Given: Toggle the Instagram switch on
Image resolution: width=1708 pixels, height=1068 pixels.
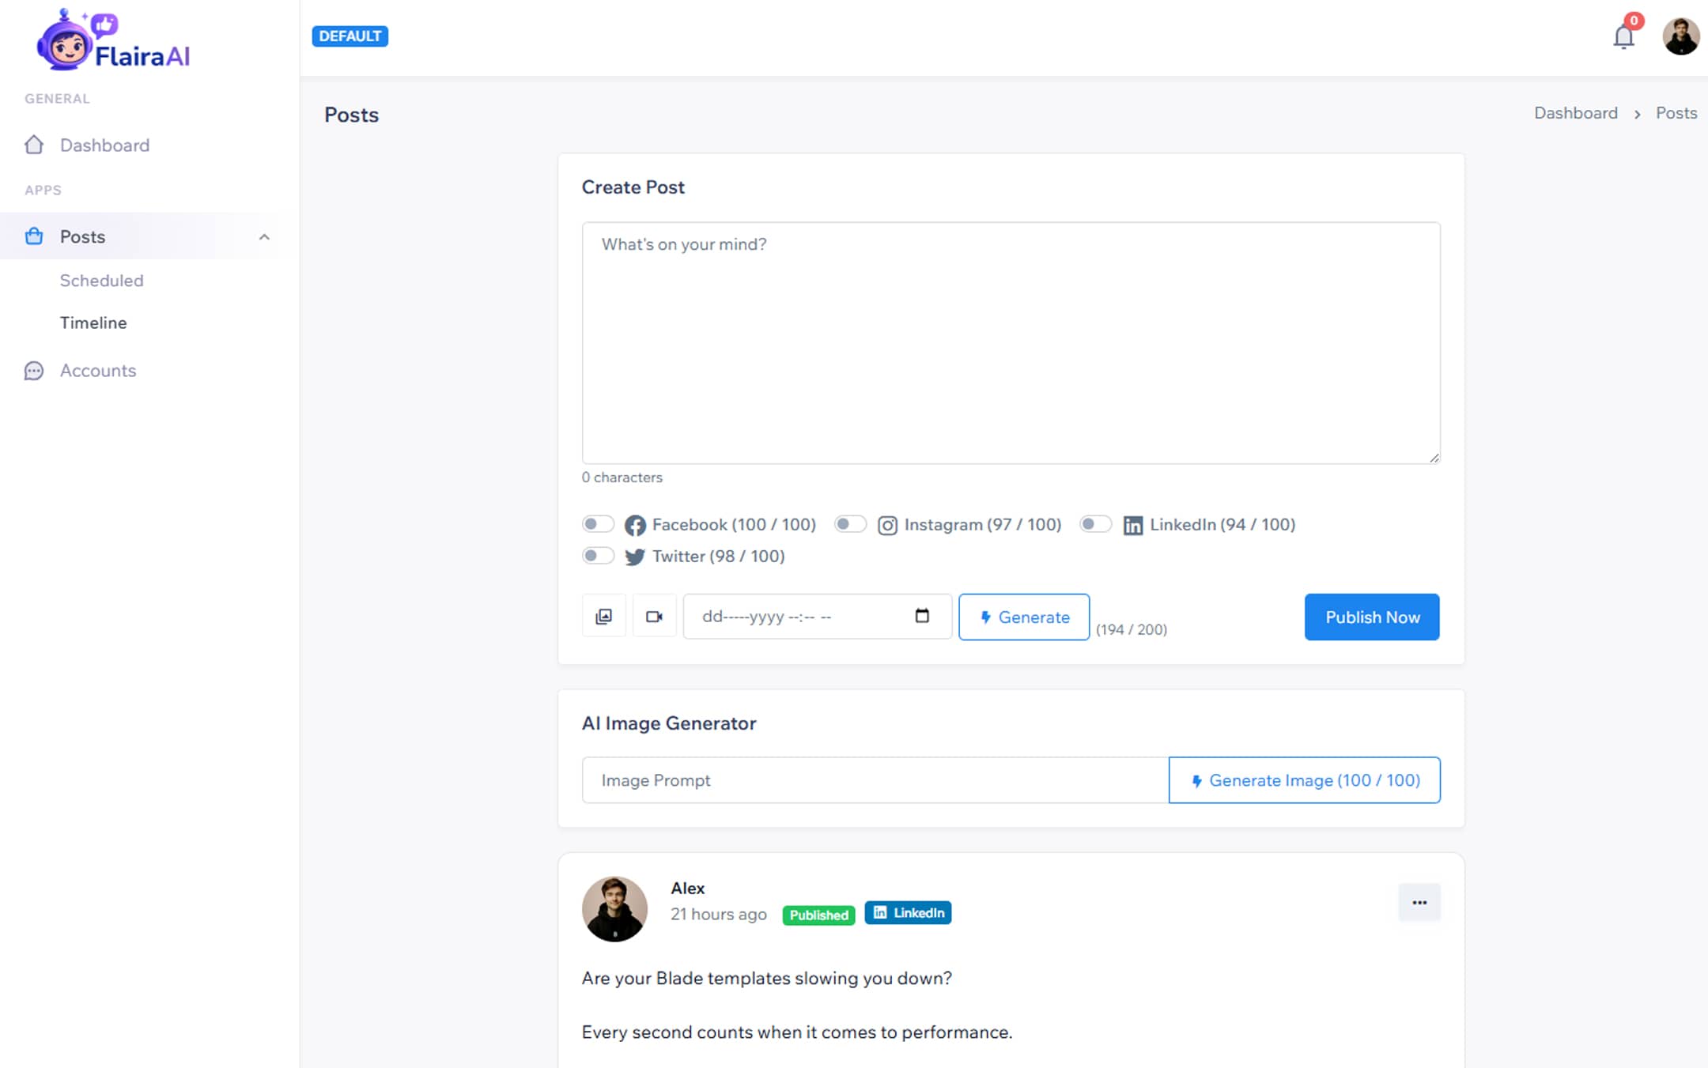Looking at the screenshot, I should (851, 523).
